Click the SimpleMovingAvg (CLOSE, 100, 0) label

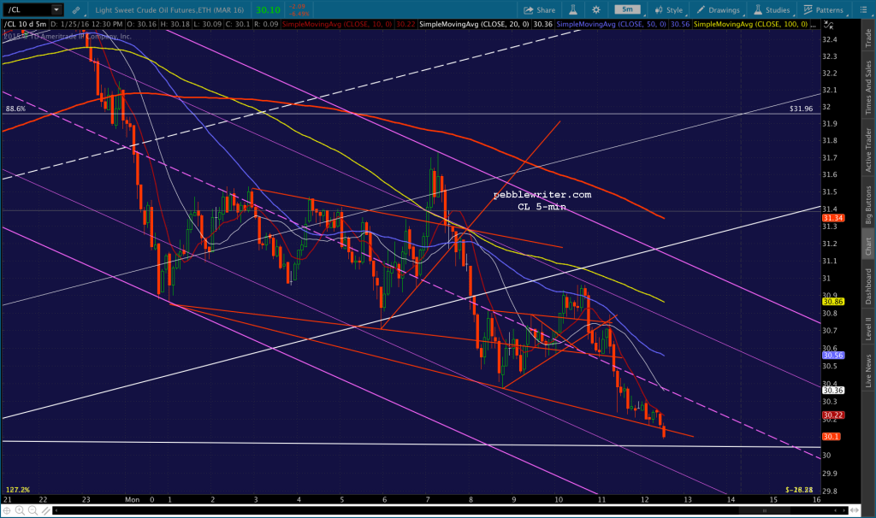[750, 25]
